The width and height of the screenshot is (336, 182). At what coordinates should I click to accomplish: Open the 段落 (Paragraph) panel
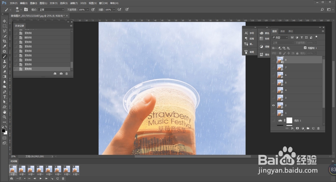[249, 38]
